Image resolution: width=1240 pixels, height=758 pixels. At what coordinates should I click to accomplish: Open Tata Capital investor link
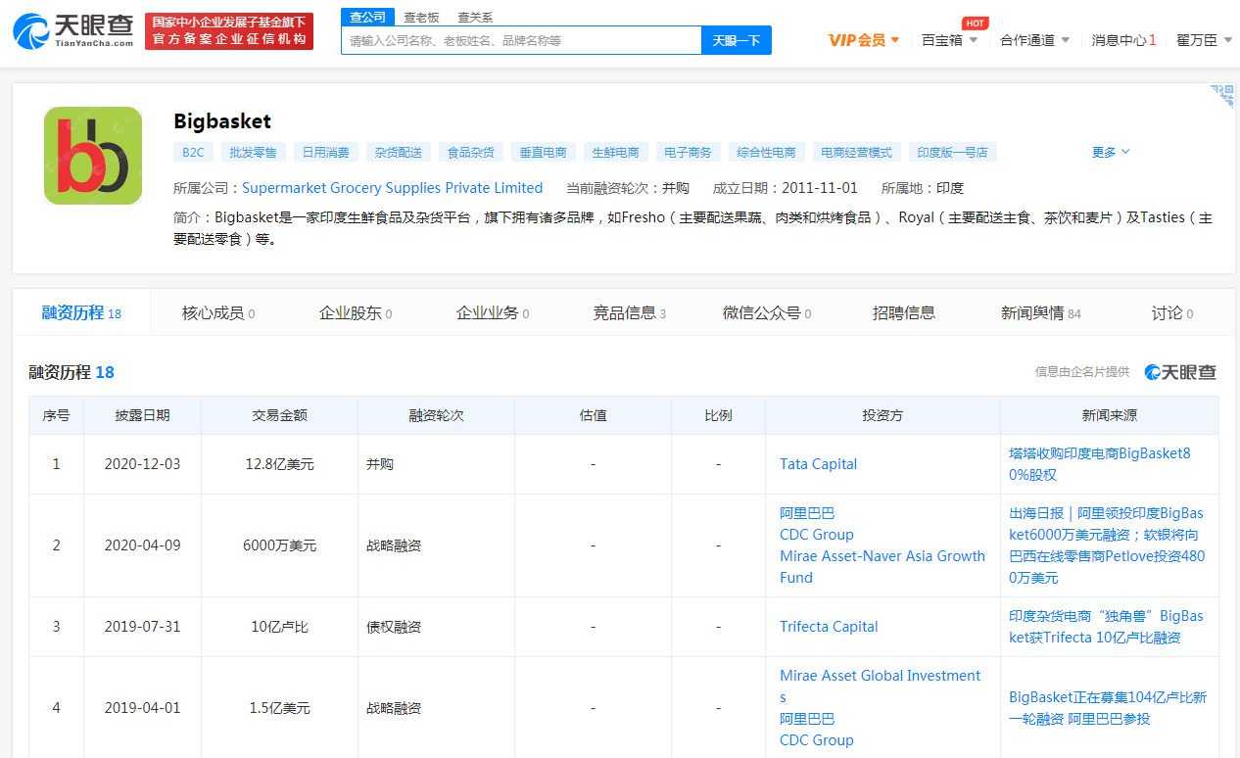(819, 464)
